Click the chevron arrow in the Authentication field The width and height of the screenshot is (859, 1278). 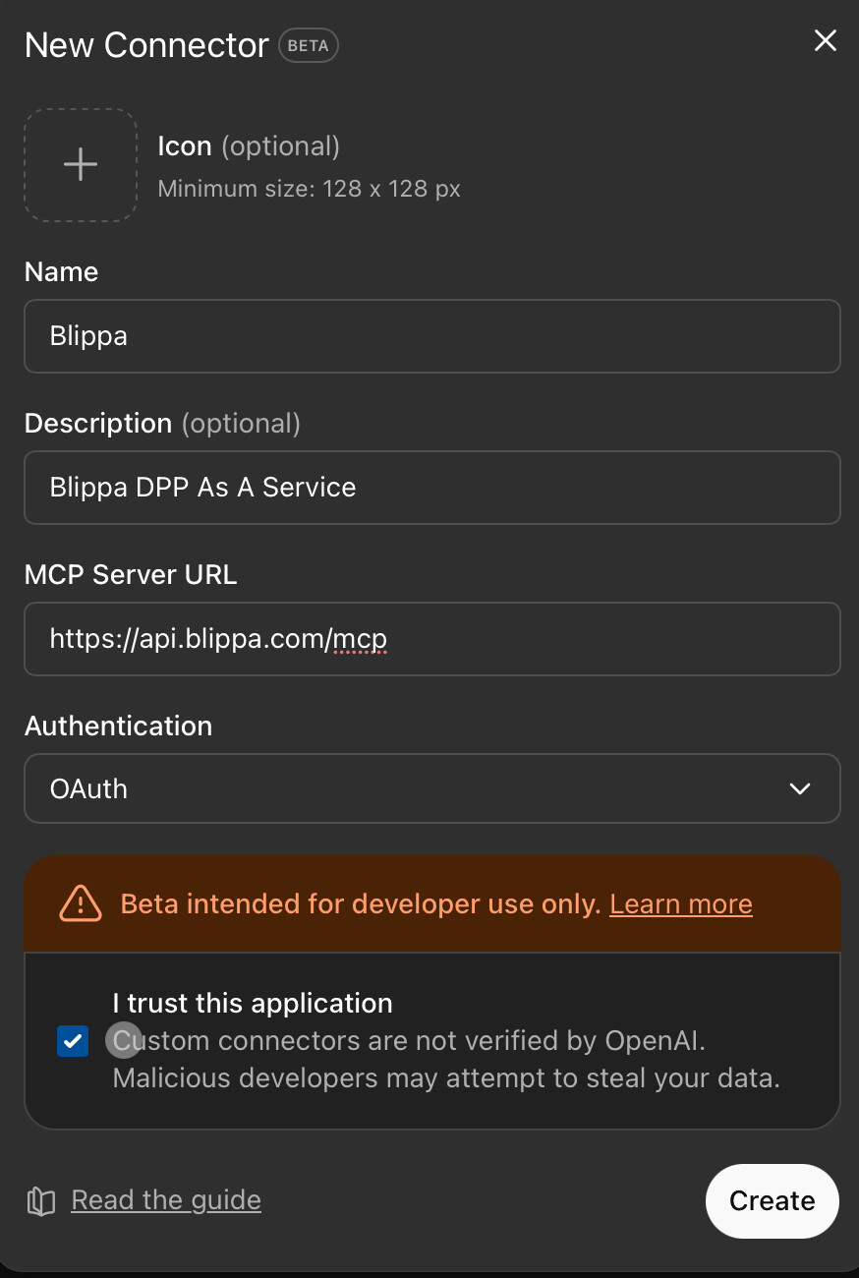point(800,788)
